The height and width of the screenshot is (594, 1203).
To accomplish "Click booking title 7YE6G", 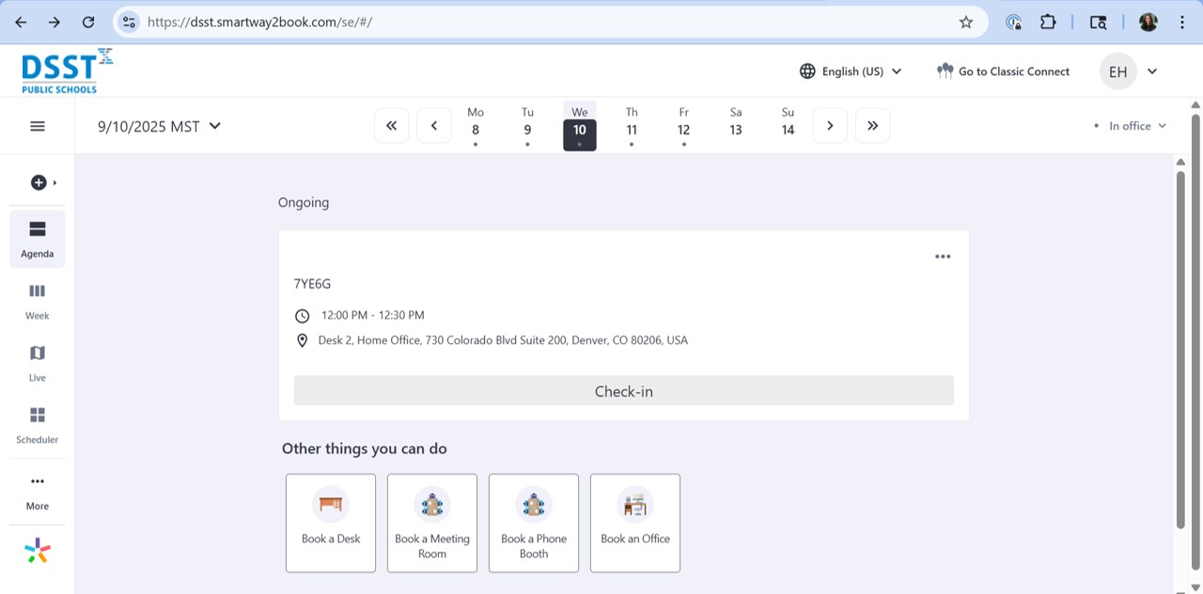I will 312,284.
